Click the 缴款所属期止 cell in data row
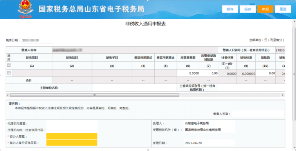The image size is (296, 151). tap(166, 73)
